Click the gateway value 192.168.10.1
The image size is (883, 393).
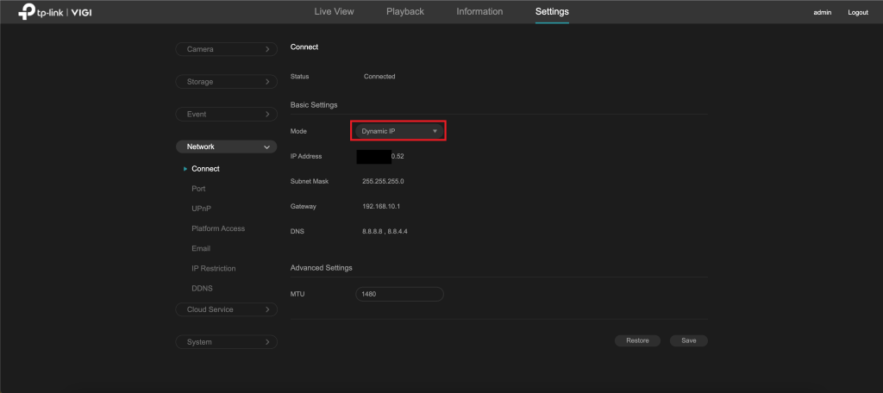pyautogui.click(x=381, y=207)
